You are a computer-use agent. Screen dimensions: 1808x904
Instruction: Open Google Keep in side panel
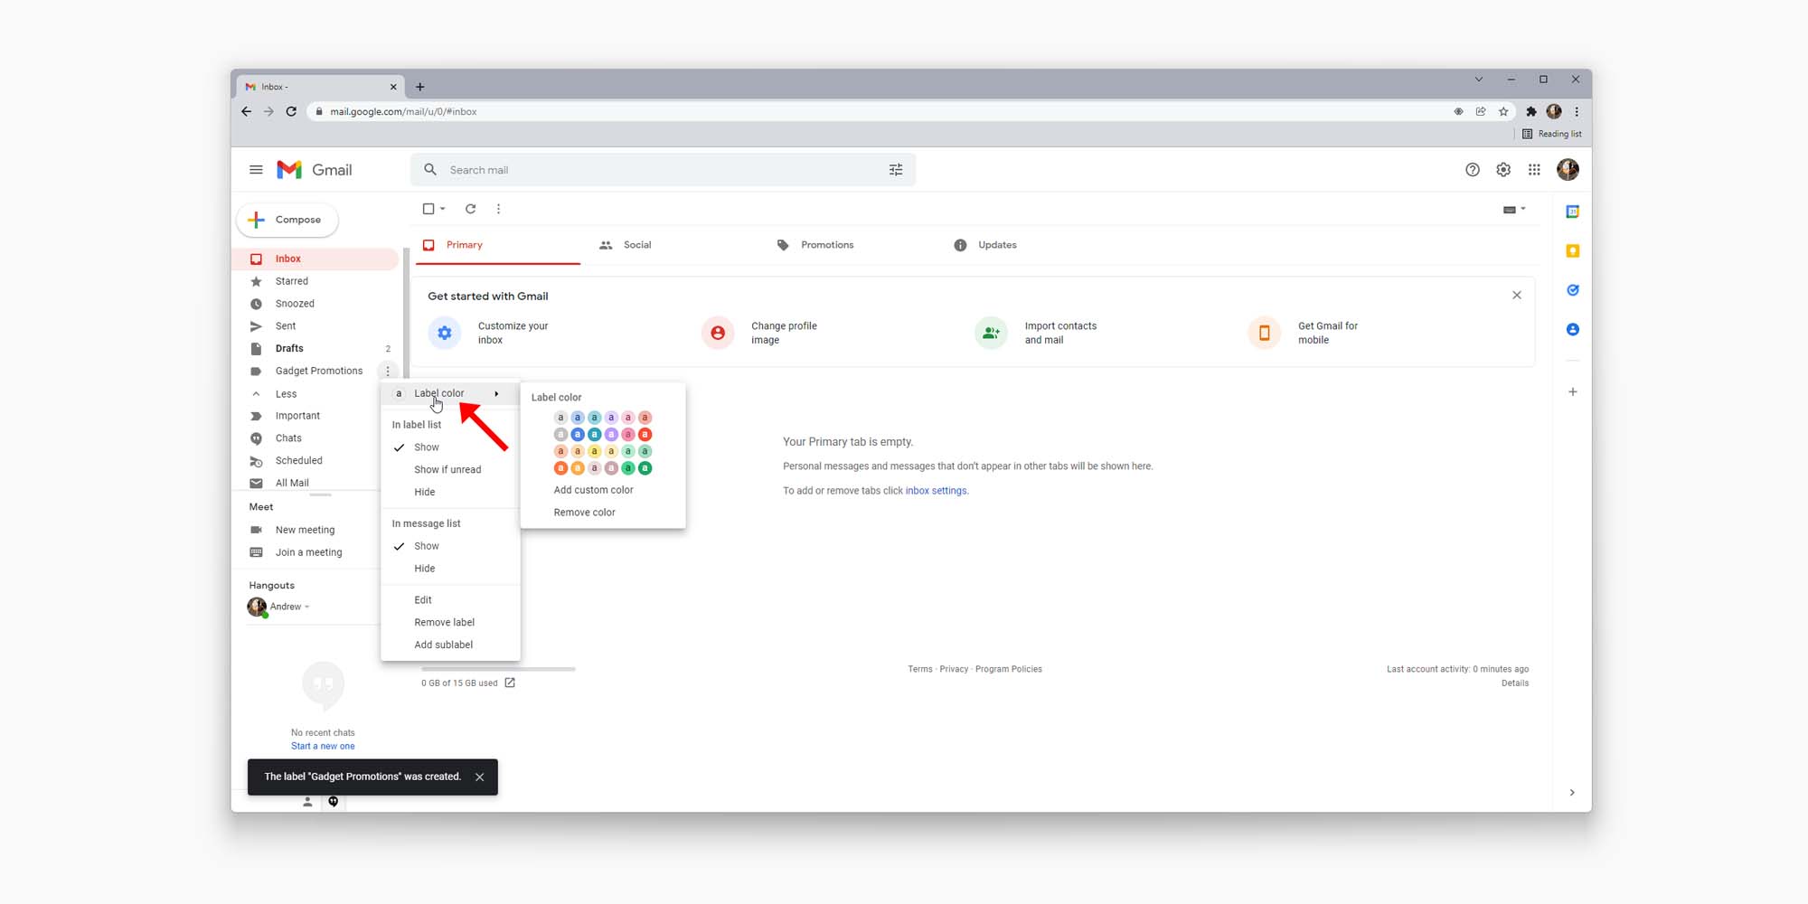coord(1573,251)
